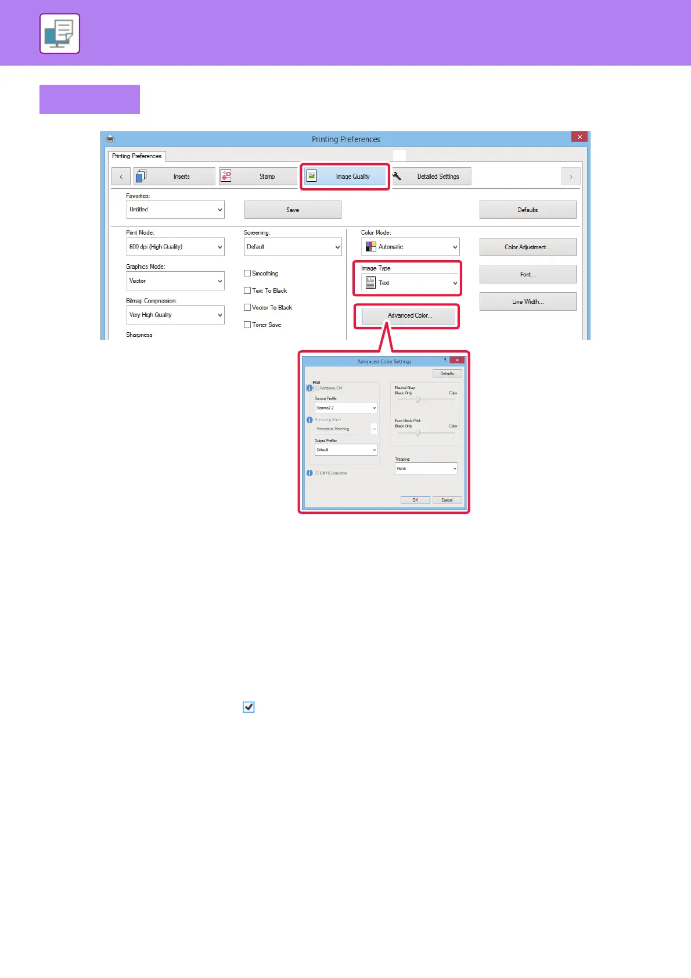Click the info icon next to Rendering Intent
691x978 pixels.
point(309,419)
